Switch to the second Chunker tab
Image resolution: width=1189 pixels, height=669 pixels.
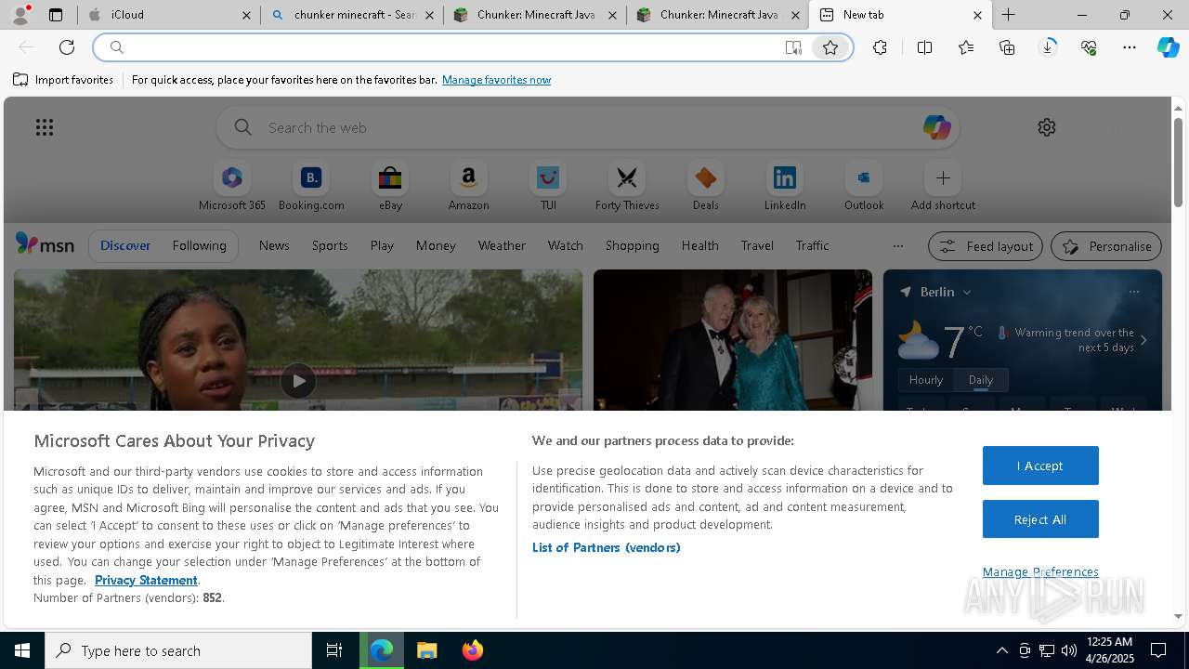click(x=718, y=15)
